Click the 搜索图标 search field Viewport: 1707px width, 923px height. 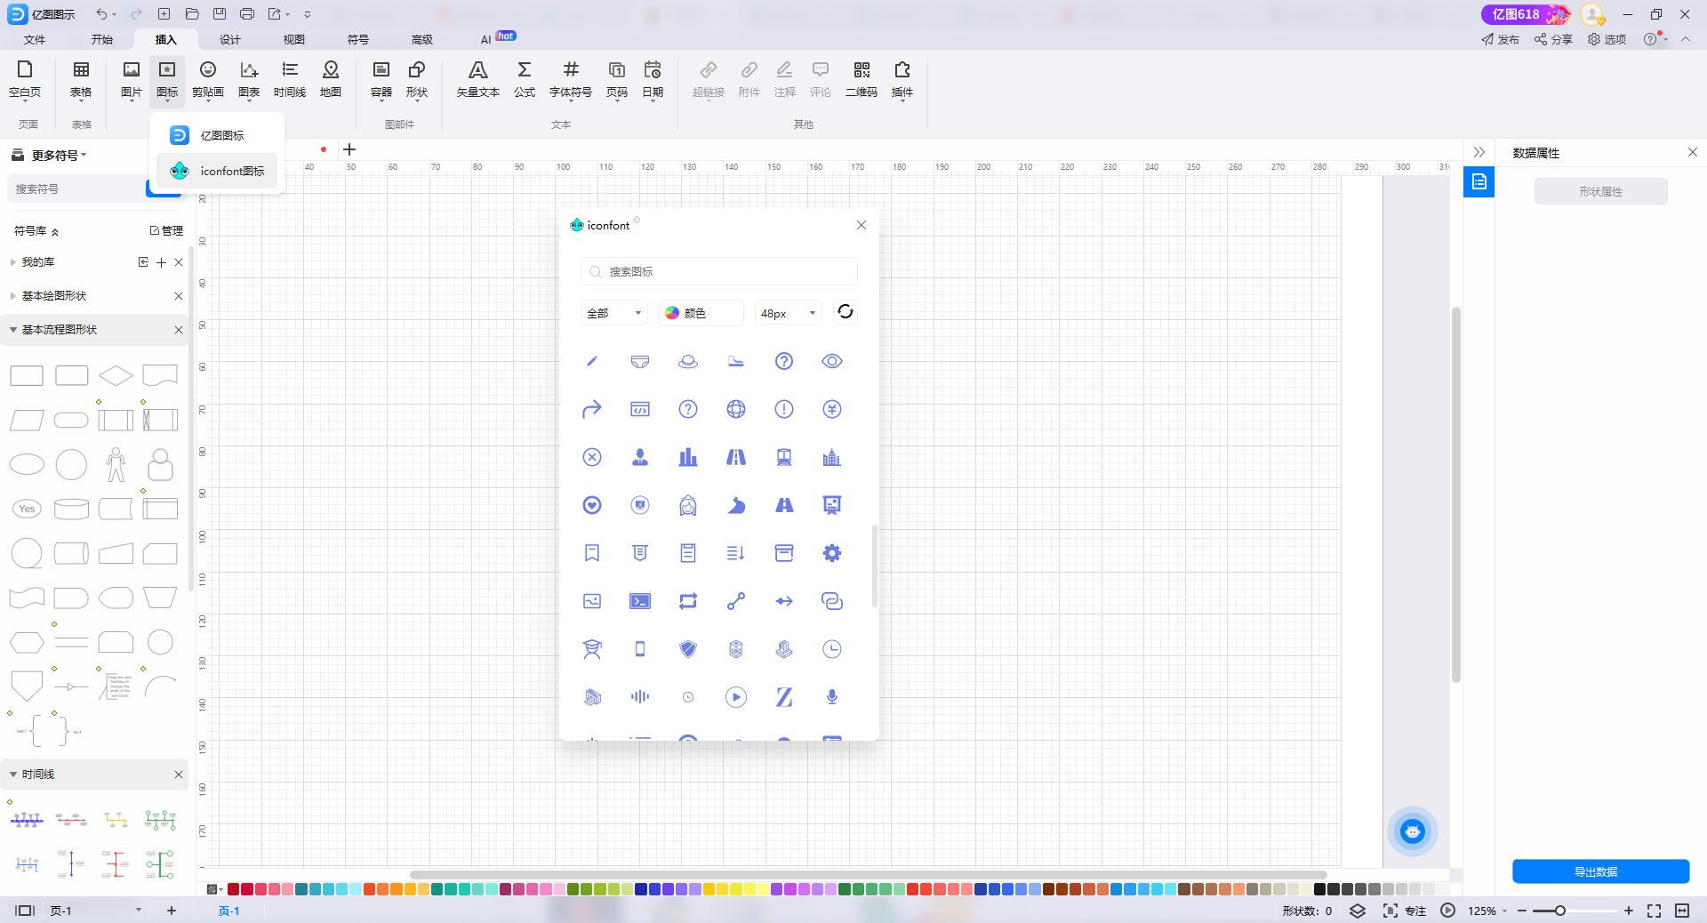[719, 271]
